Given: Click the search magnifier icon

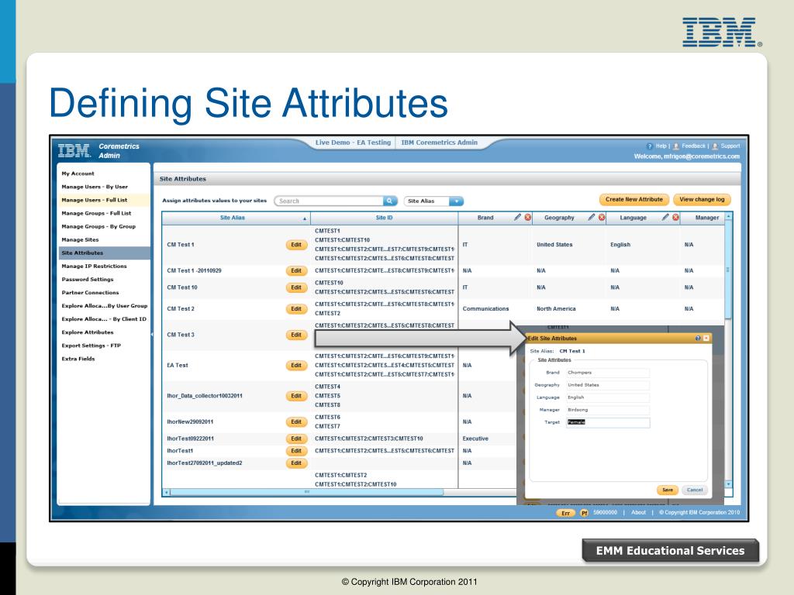Looking at the screenshot, I should [389, 201].
